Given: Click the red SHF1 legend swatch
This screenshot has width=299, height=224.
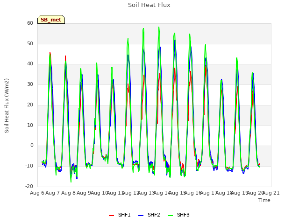Looking at the screenshot, I should (x=111, y=216).
